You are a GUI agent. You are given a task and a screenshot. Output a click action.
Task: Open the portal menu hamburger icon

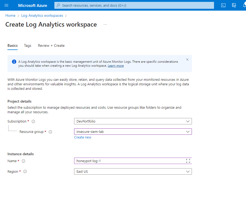(7, 5)
